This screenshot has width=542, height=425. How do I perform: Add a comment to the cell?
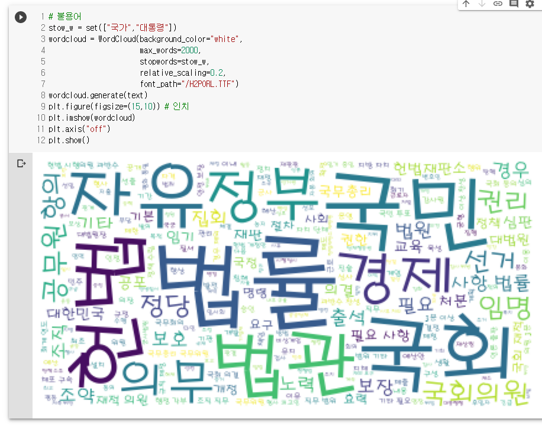tap(514, 4)
